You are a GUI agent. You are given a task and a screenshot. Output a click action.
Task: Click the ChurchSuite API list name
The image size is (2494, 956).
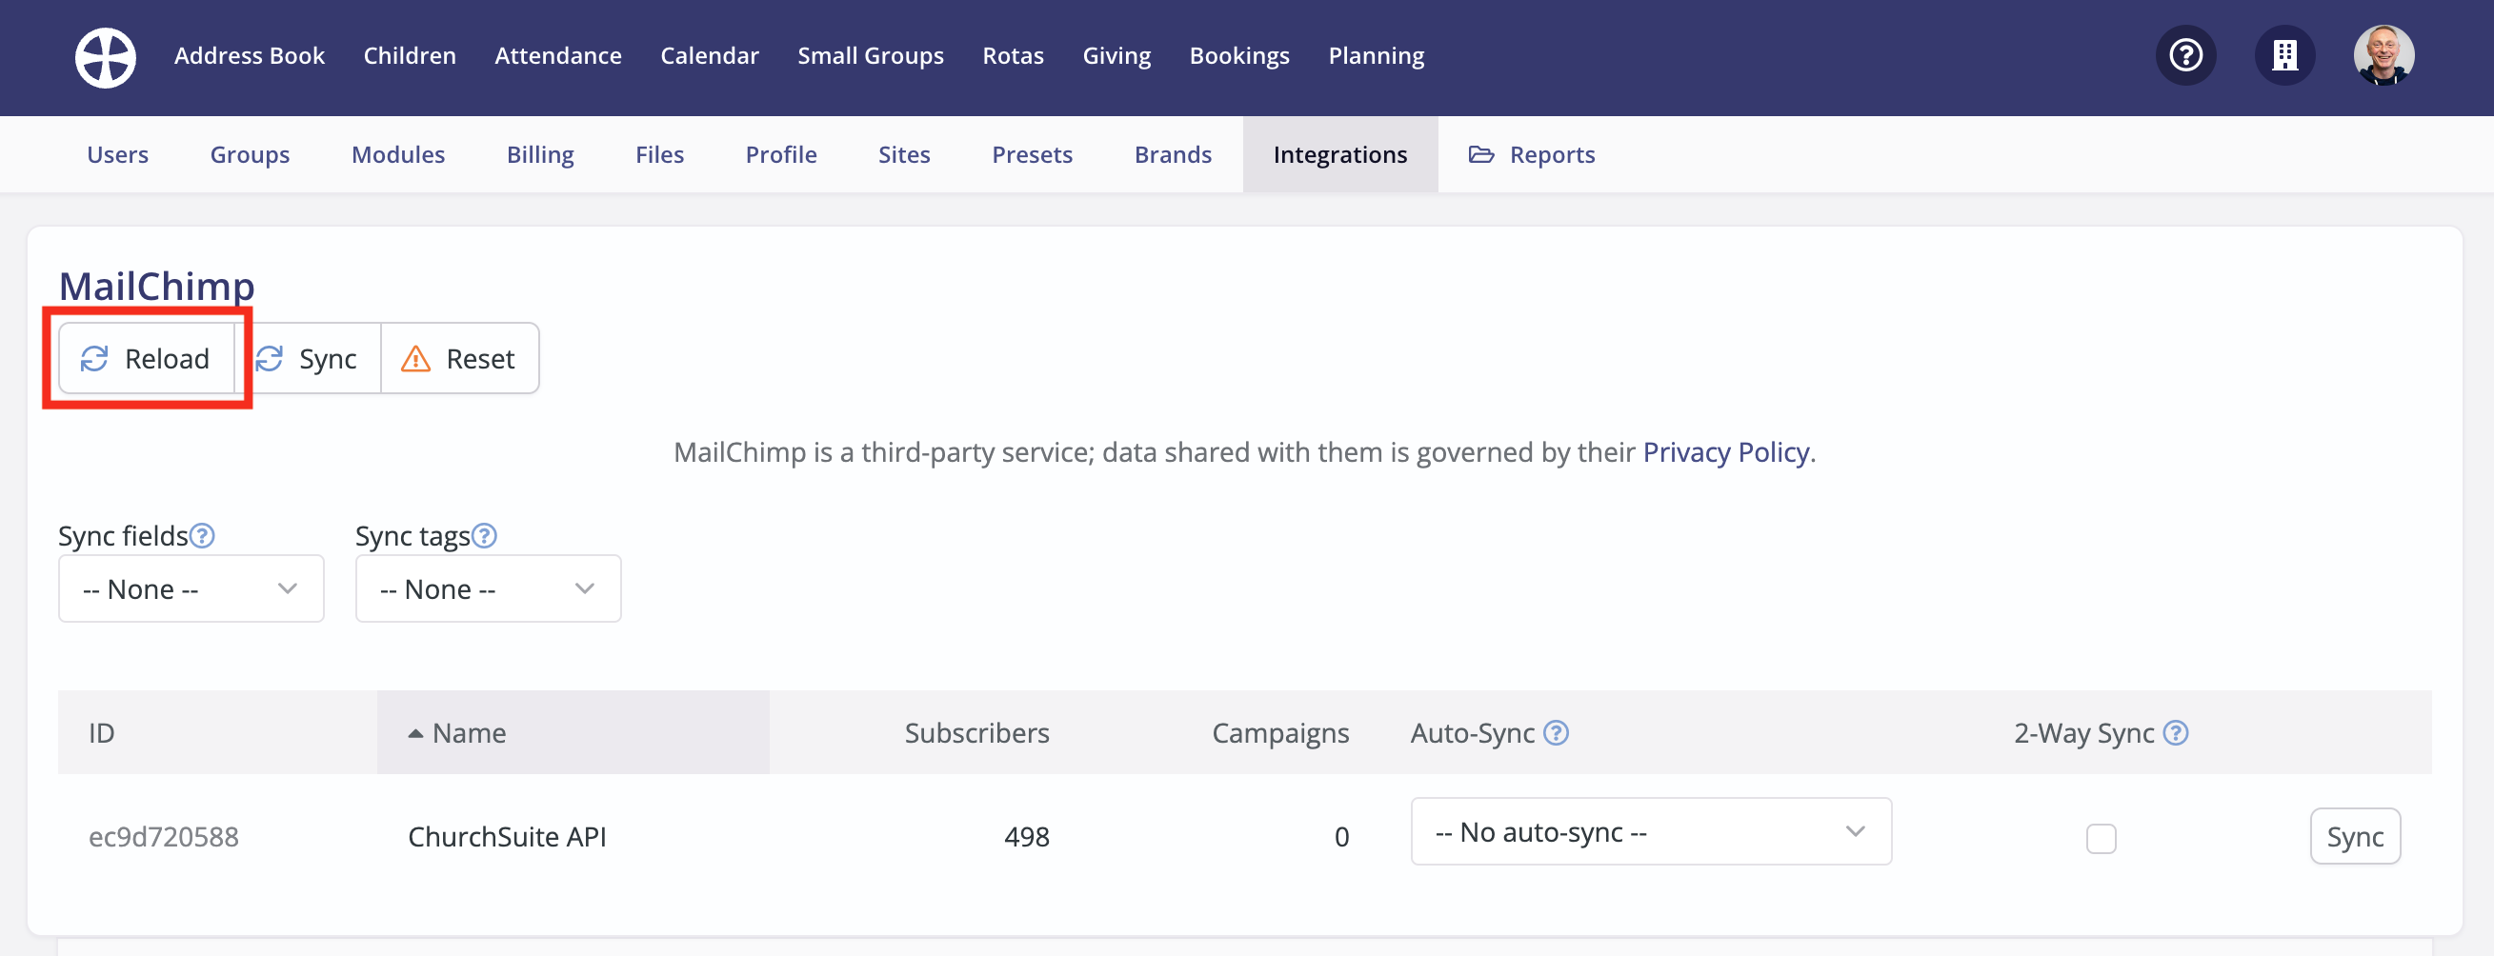click(x=508, y=836)
